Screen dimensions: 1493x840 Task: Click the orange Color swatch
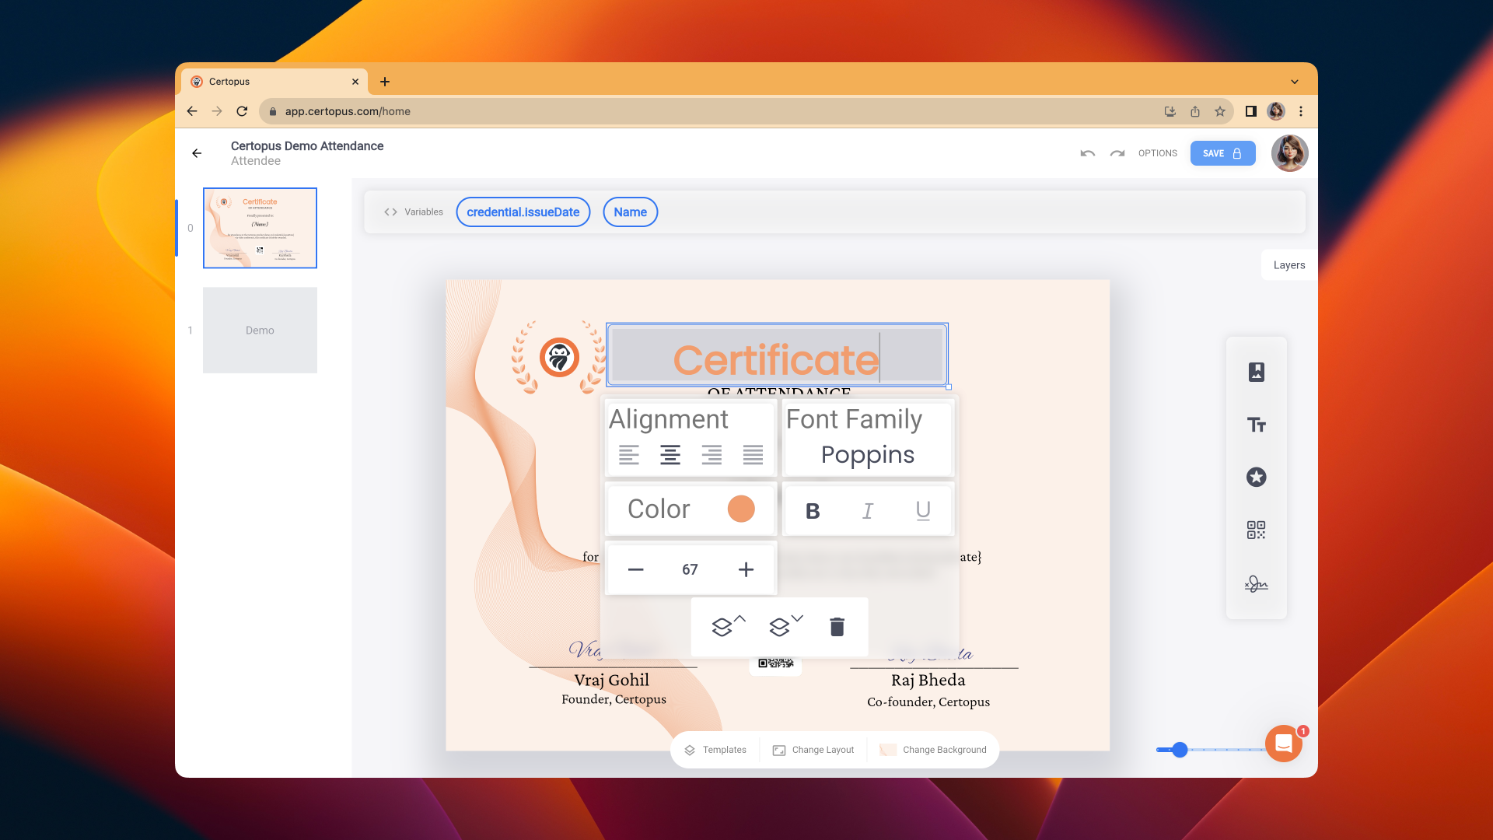tap(740, 509)
